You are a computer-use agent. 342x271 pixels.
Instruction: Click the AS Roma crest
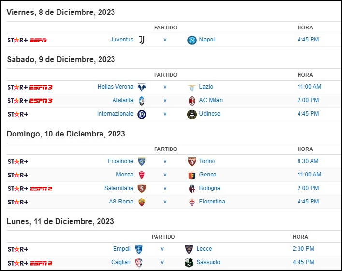click(142, 202)
